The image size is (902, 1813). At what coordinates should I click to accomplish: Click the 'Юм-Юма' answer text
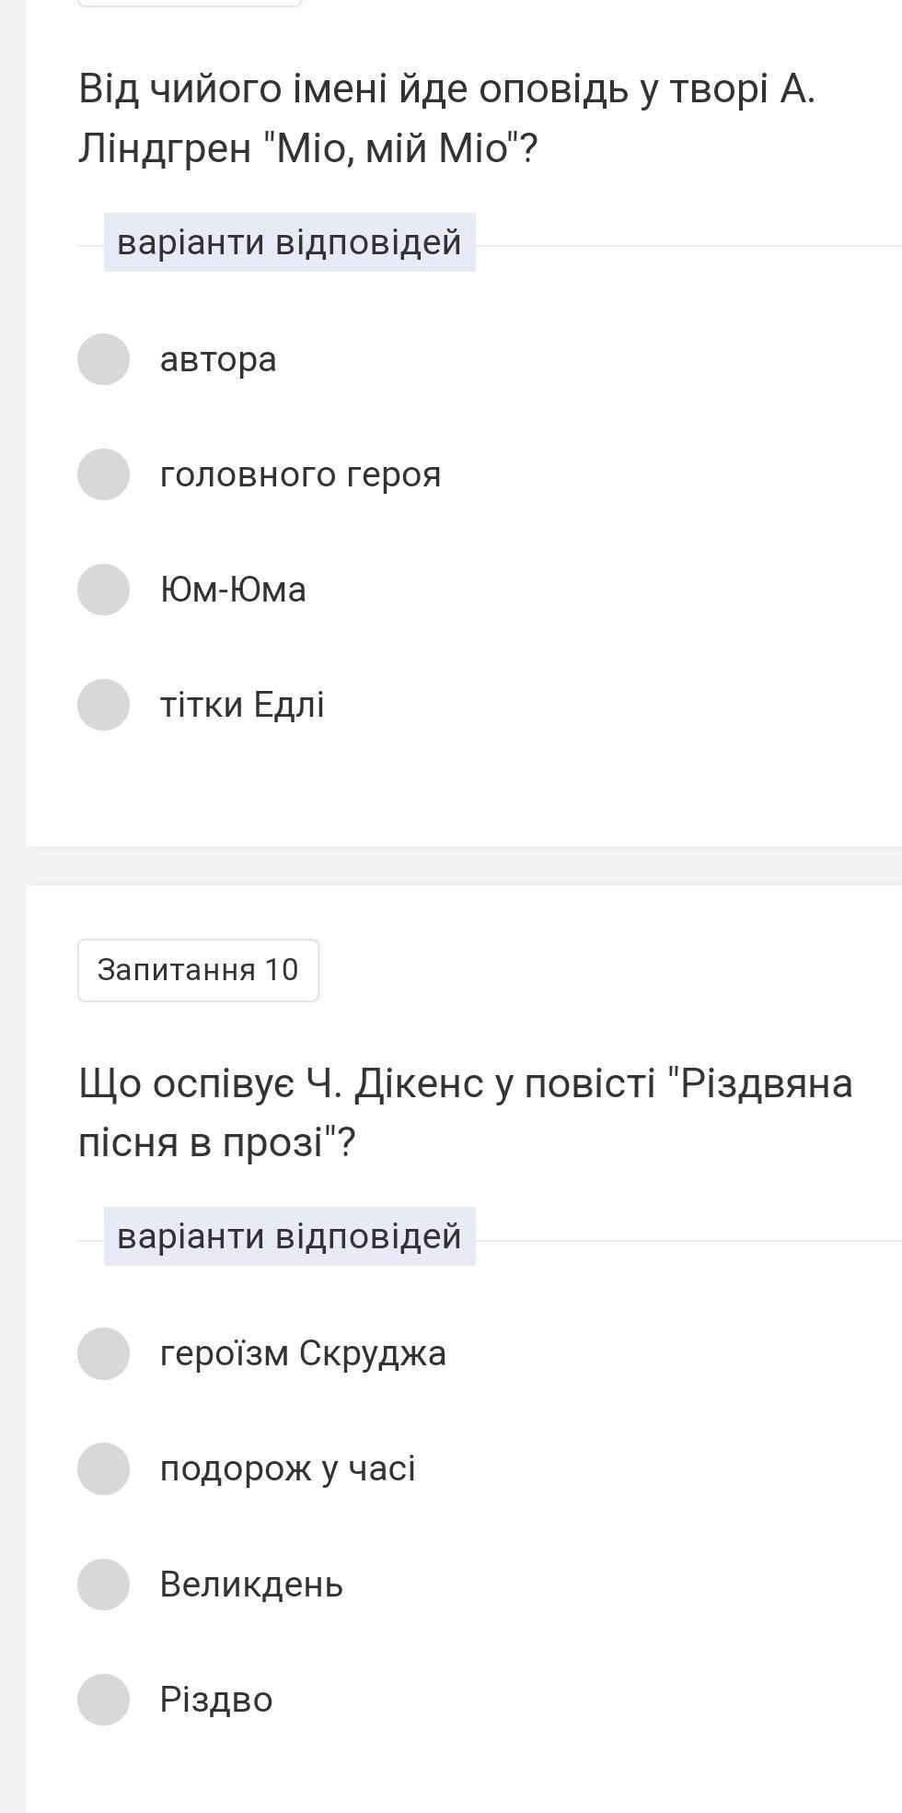click(x=233, y=590)
